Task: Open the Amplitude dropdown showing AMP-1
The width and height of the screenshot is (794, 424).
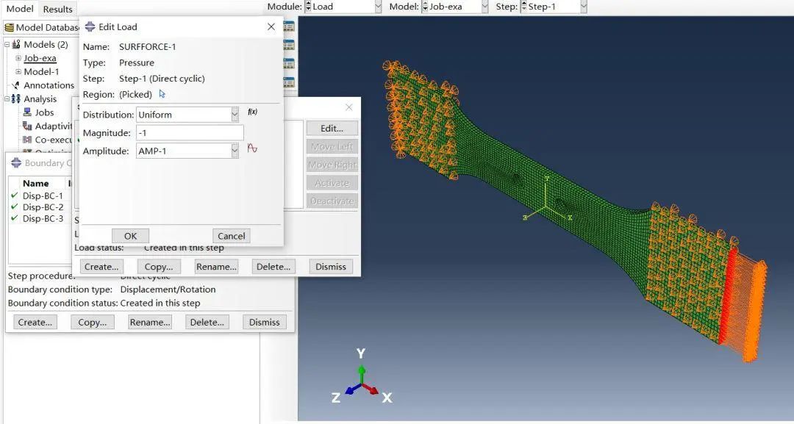Action: [187, 151]
